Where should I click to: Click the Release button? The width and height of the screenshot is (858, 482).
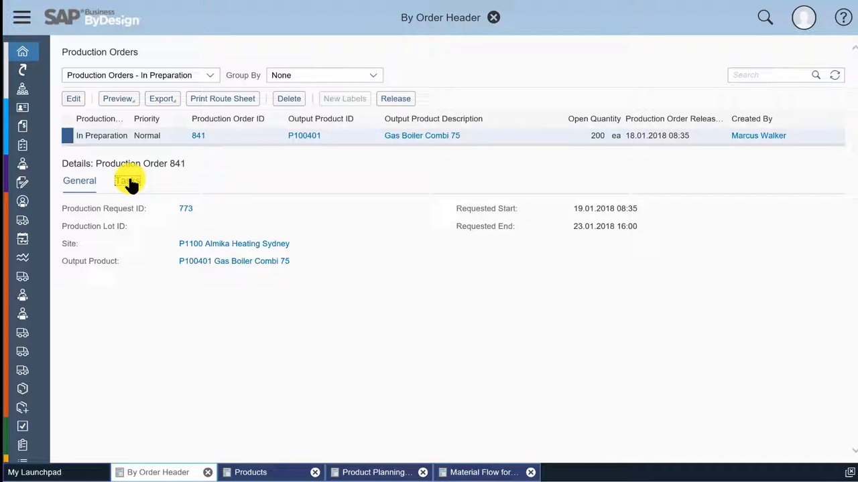[x=395, y=98]
